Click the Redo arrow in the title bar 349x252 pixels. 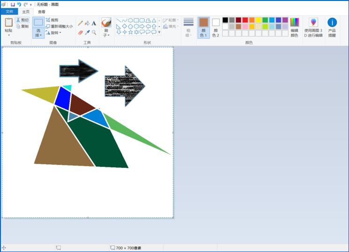point(26,5)
